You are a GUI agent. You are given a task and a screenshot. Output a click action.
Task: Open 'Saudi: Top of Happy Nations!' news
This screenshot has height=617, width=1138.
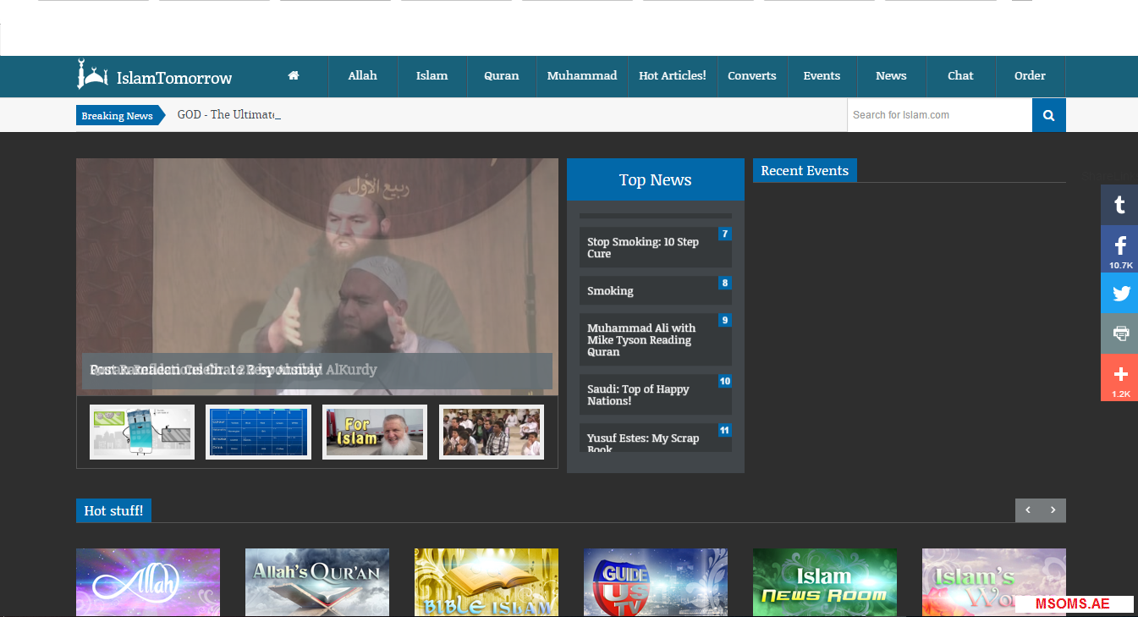[x=638, y=394]
